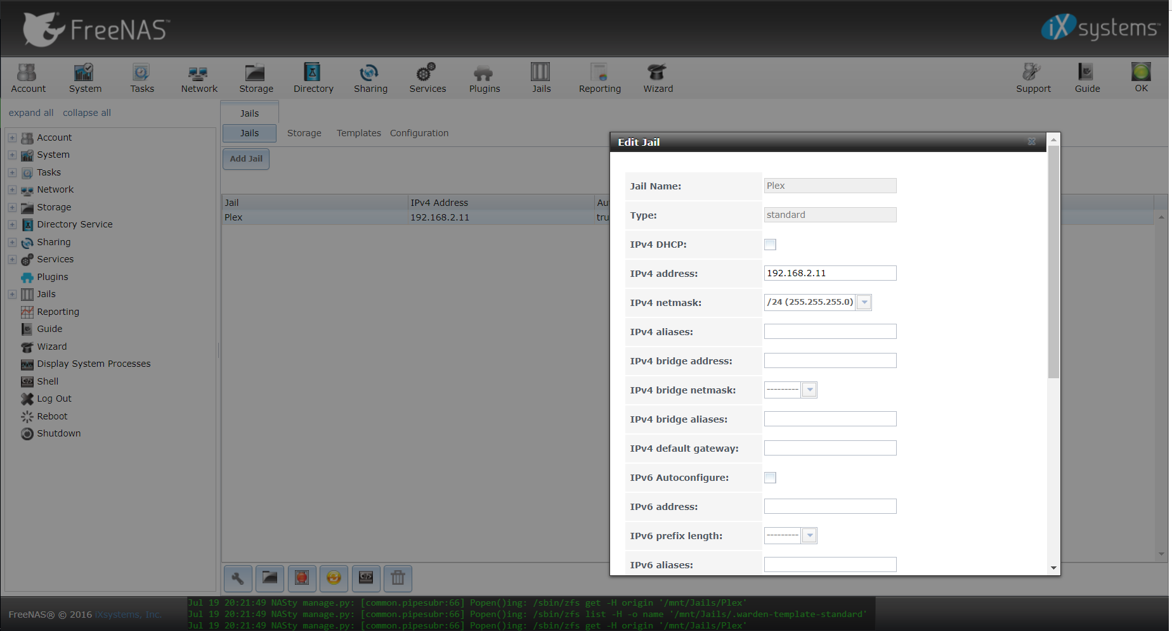Open Guide in top toolbar

[1087, 78]
